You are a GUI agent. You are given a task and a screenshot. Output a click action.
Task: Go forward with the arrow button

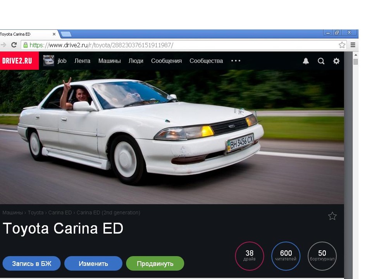[3, 45]
